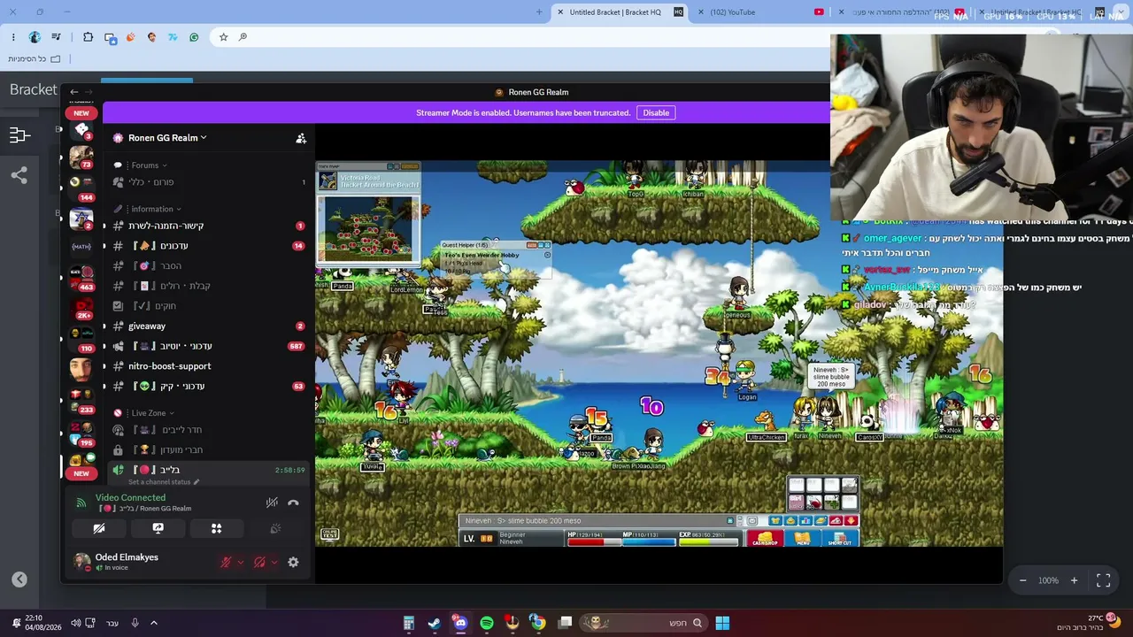Go back with Discord's back arrow

click(x=74, y=92)
